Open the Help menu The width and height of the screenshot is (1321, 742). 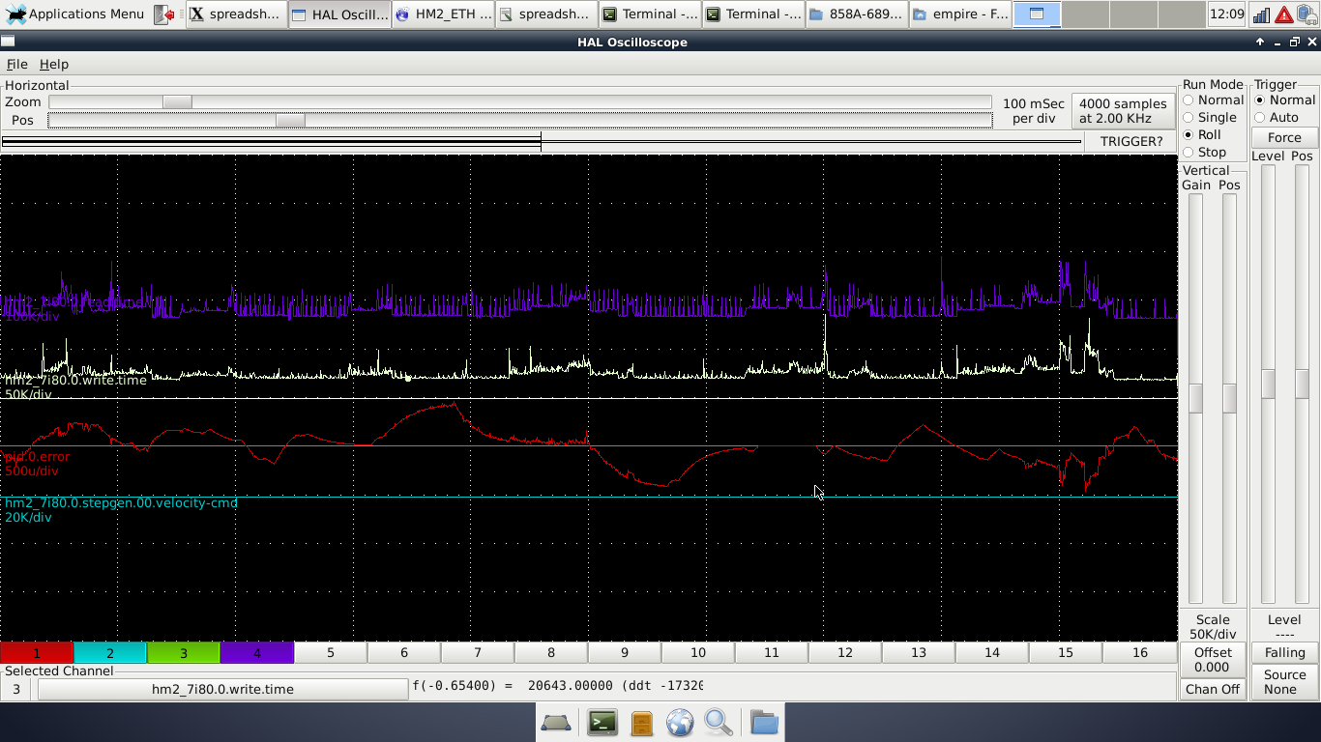coord(53,64)
